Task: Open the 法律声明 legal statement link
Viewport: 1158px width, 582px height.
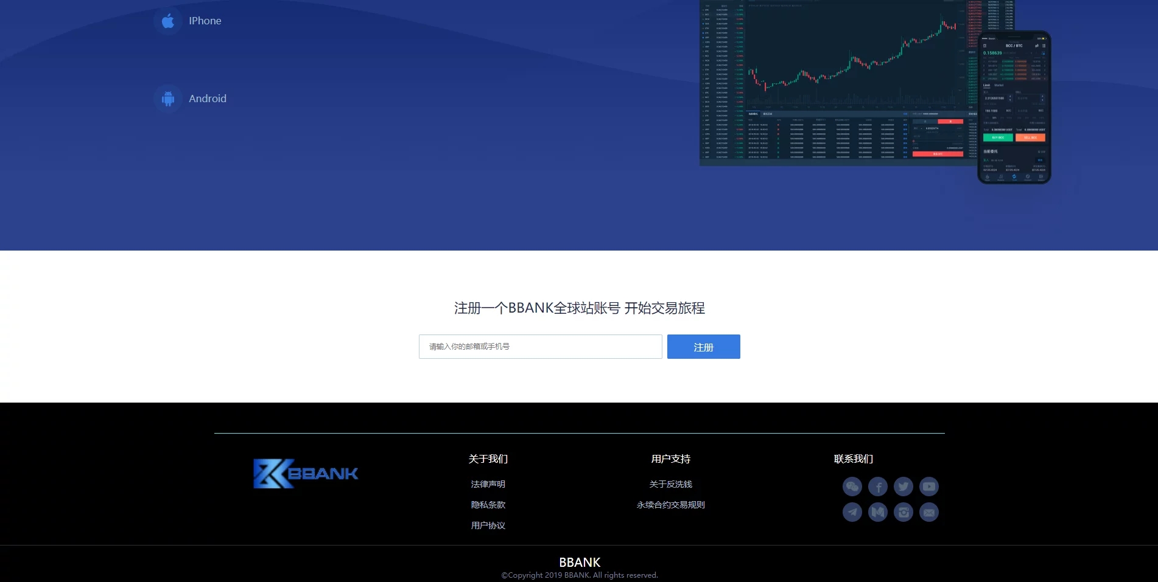Action: (488, 484)
